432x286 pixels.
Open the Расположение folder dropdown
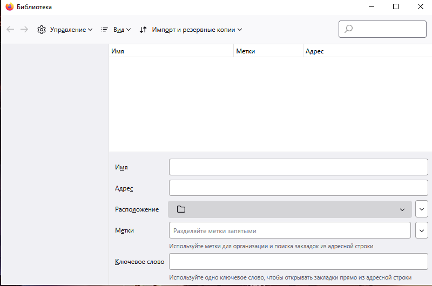click(x=290, y=209)
